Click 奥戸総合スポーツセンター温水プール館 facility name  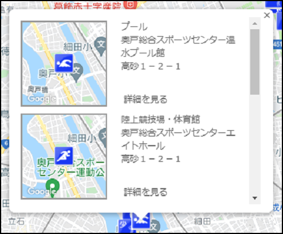coord(178,46)
